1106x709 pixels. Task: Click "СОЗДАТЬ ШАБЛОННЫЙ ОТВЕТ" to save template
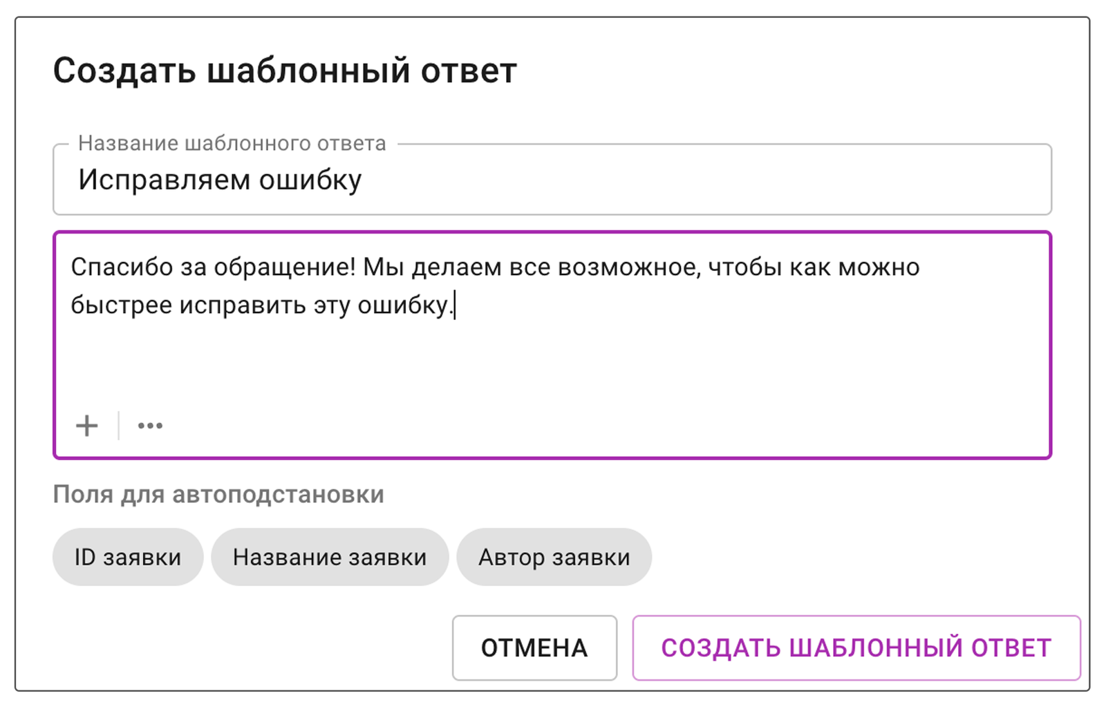click(856, 647)
